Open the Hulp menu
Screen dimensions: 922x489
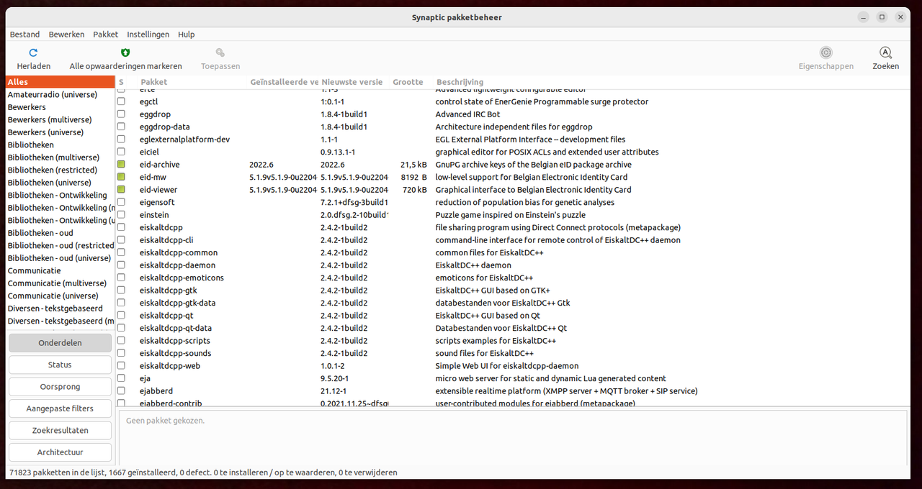click(187, 35)
